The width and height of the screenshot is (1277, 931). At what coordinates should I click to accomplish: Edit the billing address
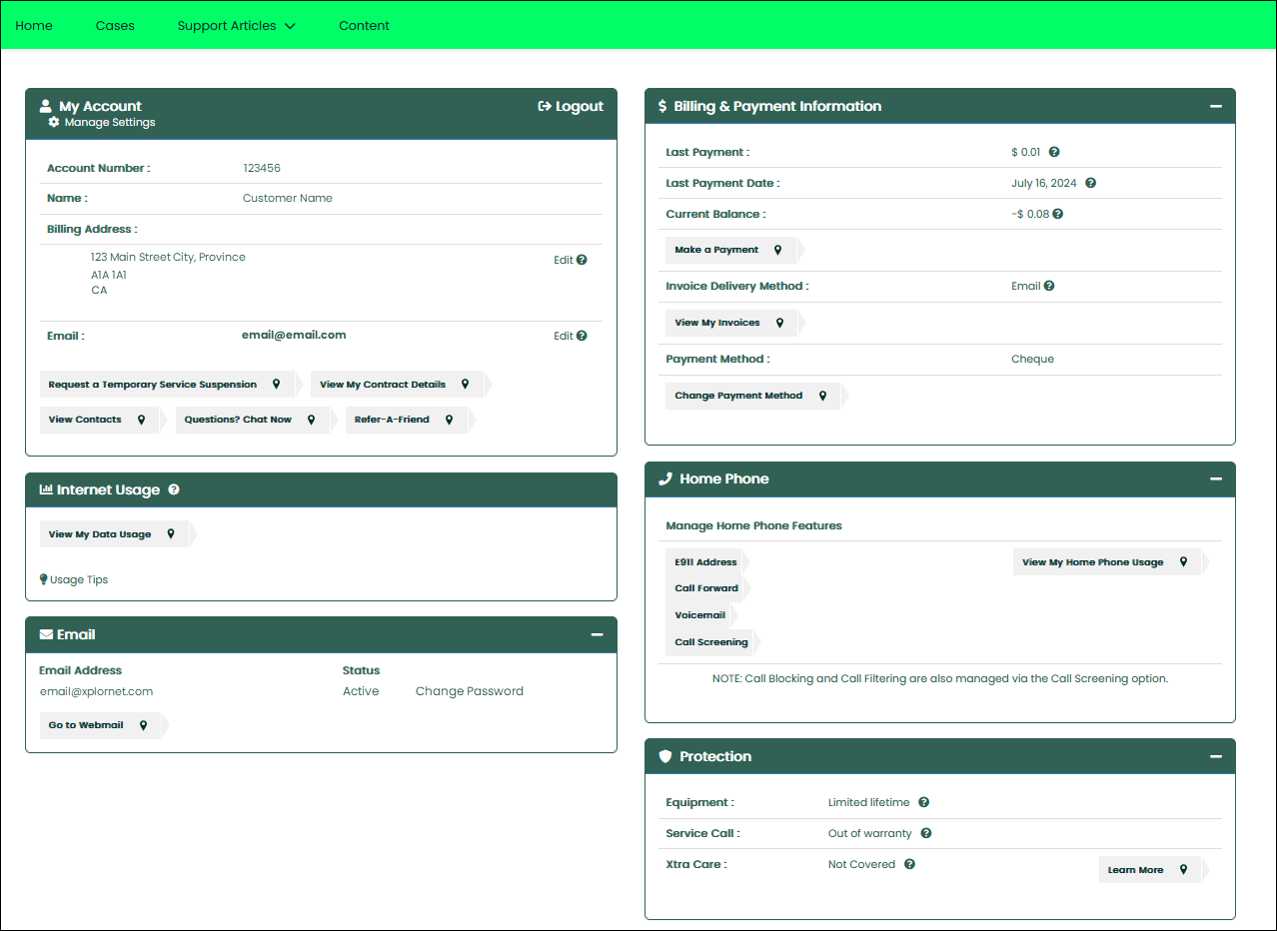pyautogui.click(x=564, y=260)
